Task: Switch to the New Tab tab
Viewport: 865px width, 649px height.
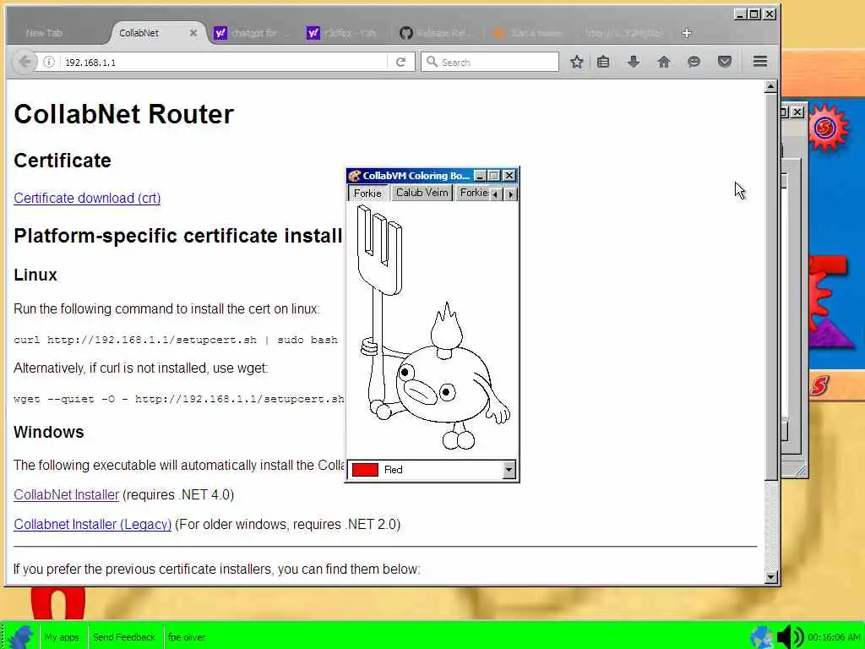Action: (44, 33)
